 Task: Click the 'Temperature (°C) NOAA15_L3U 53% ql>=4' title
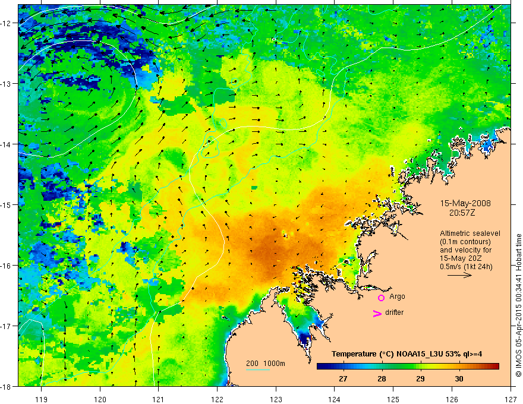(x=407, y=354)
